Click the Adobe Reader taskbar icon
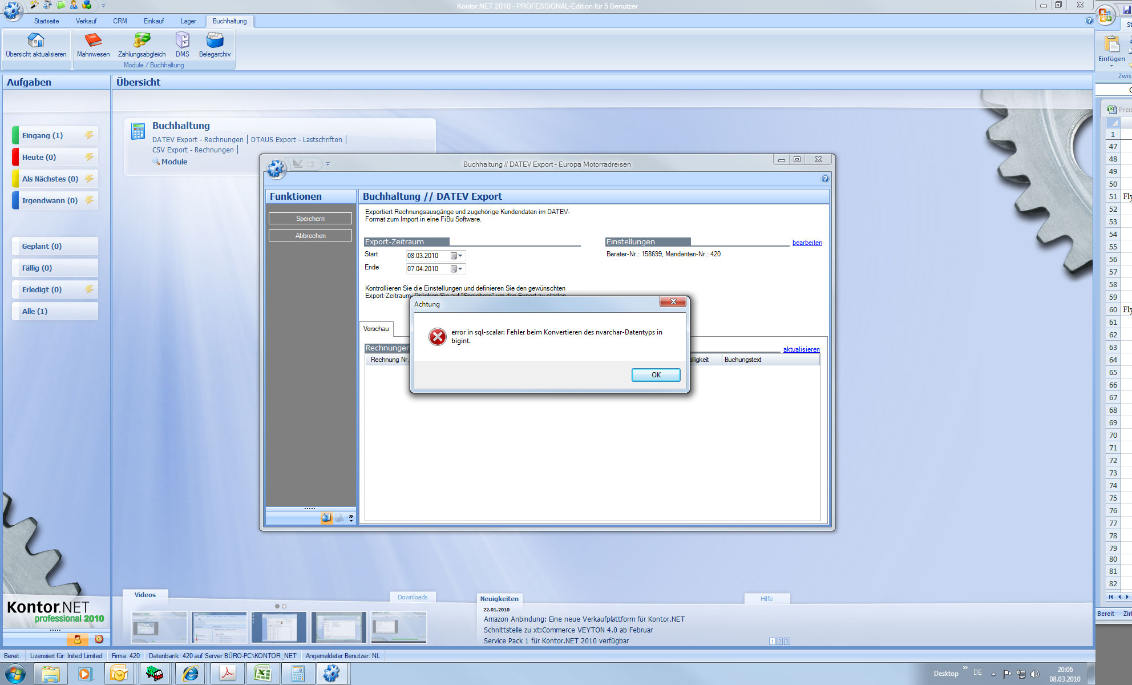The height and width of the screenshot is (685, 1132). click(228, 674)
